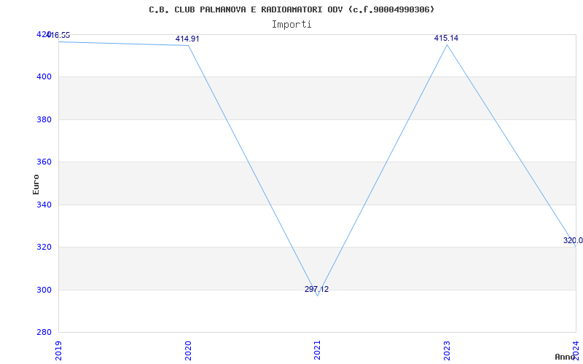This screenshot has height=364, width=583.
Task: Click the Anno x-axis title
Action: pyautogui.click(x=566, y=357)
